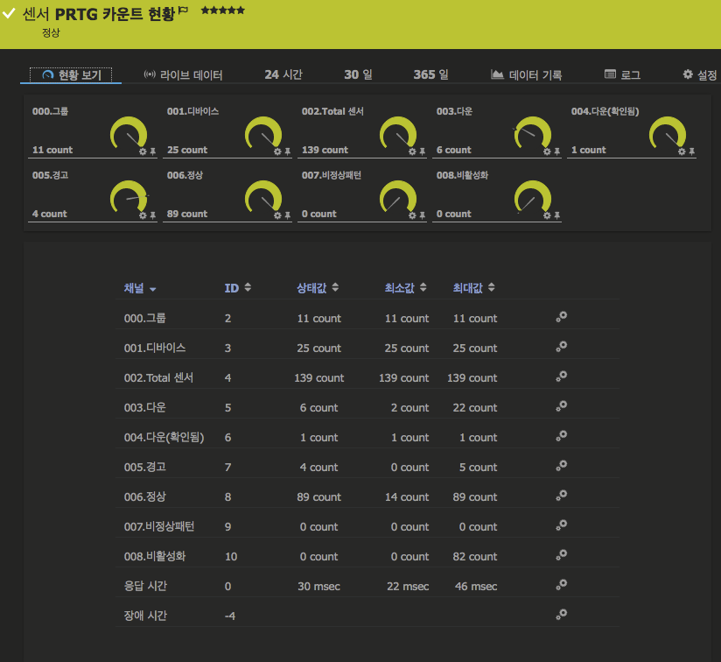Select 003.다운 channel name in table
This screenshot has height=662, width=721.
[145, 407]
